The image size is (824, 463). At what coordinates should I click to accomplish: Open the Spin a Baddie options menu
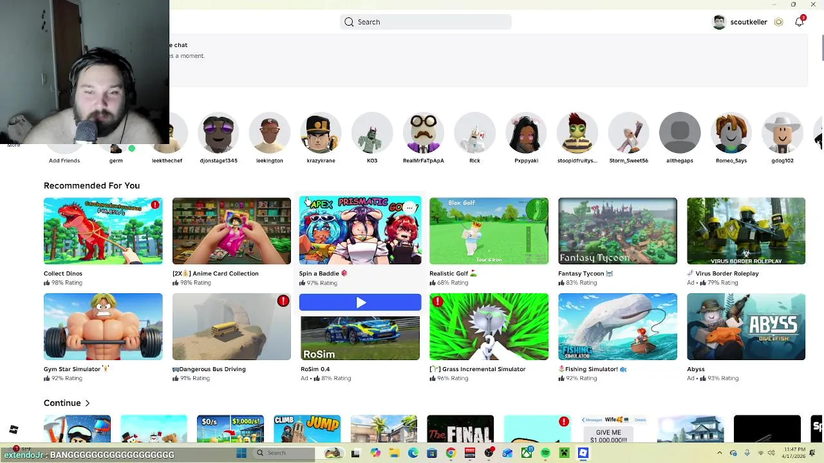click(x=409, y=208)
